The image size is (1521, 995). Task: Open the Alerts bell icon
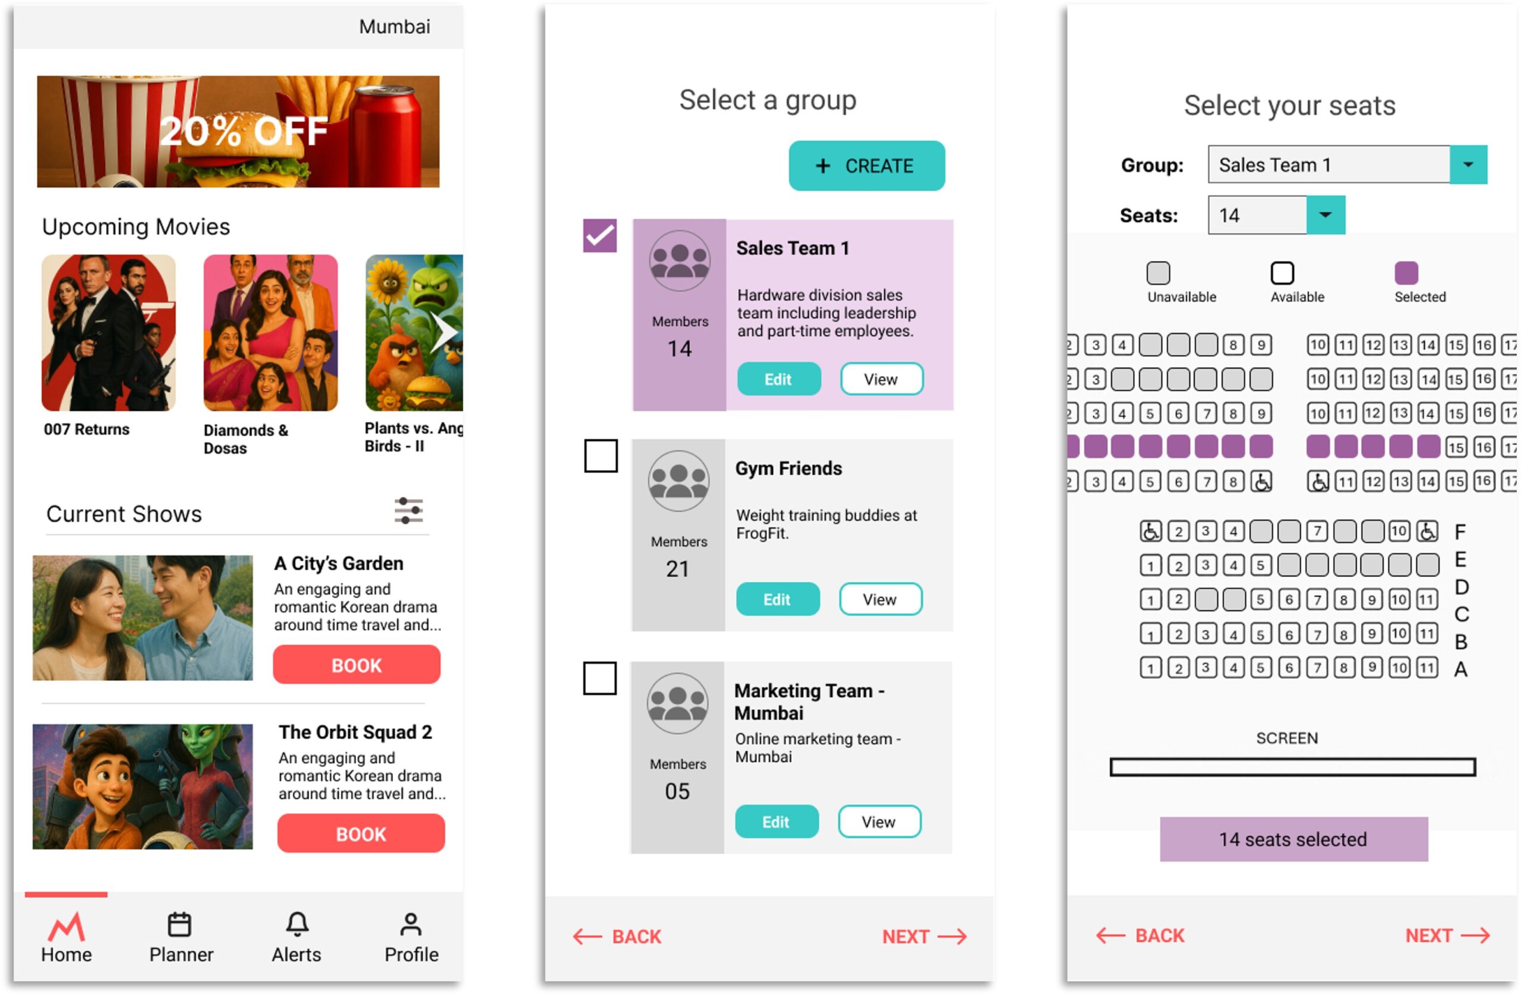click(297, 924)
